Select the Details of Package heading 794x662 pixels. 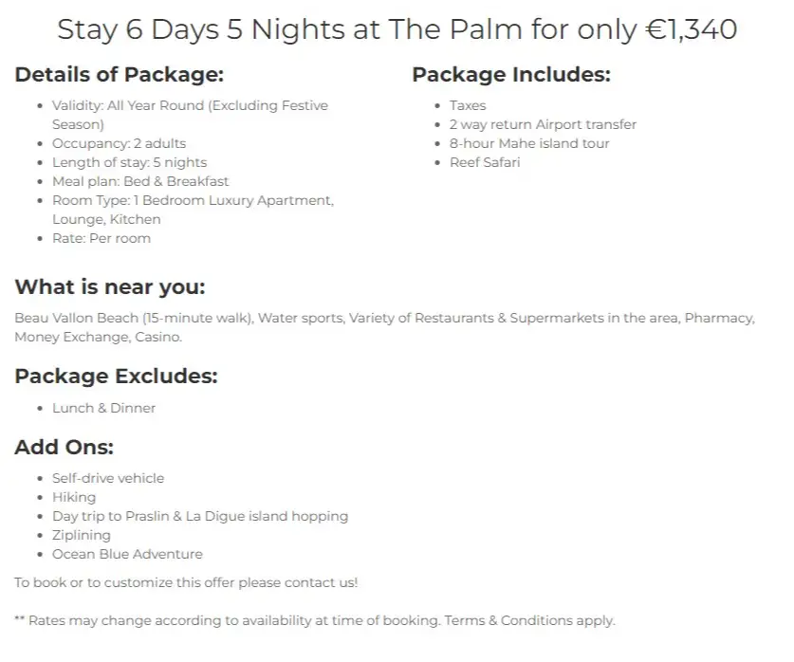pyautogui.click(x=119, y=75)
